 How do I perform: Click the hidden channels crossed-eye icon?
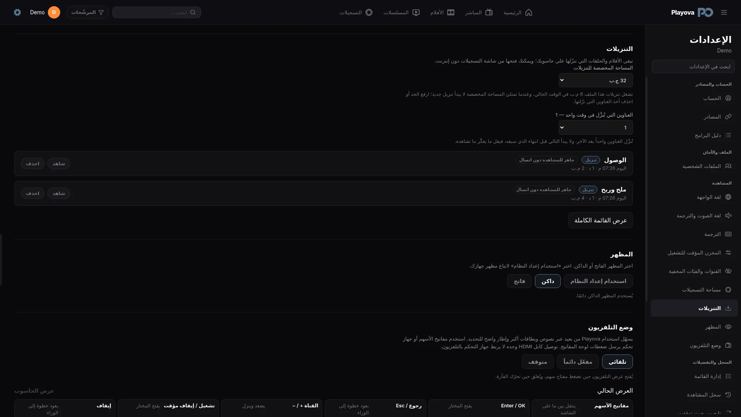pyautogui.click(x=728, y=271)
